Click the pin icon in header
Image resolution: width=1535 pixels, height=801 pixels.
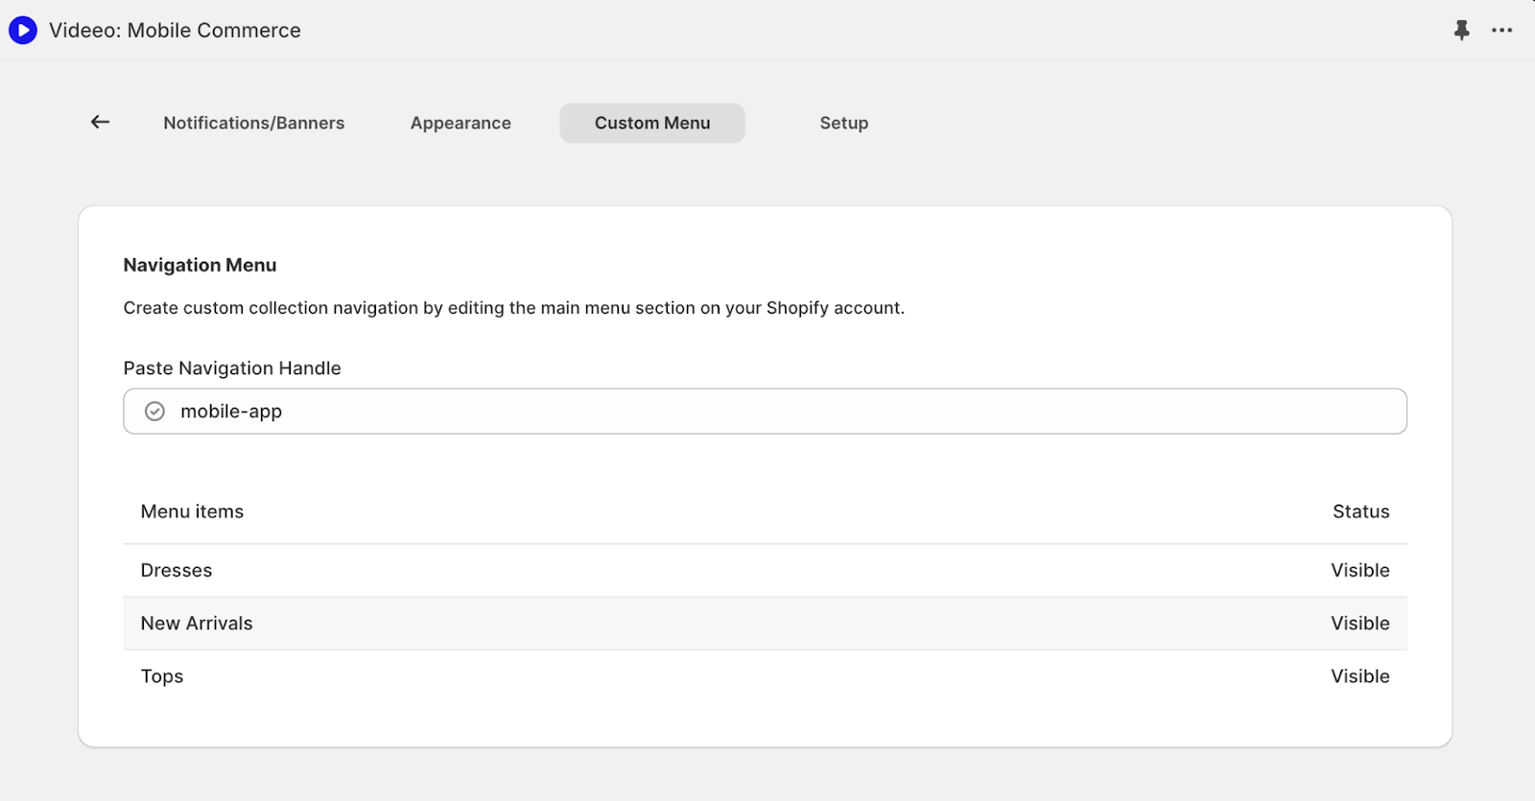point(1461,31)
